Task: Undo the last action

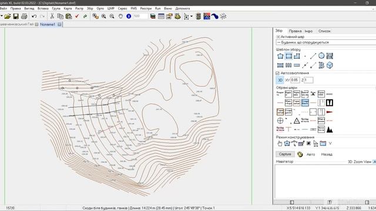Action: [x=34, y=16]
